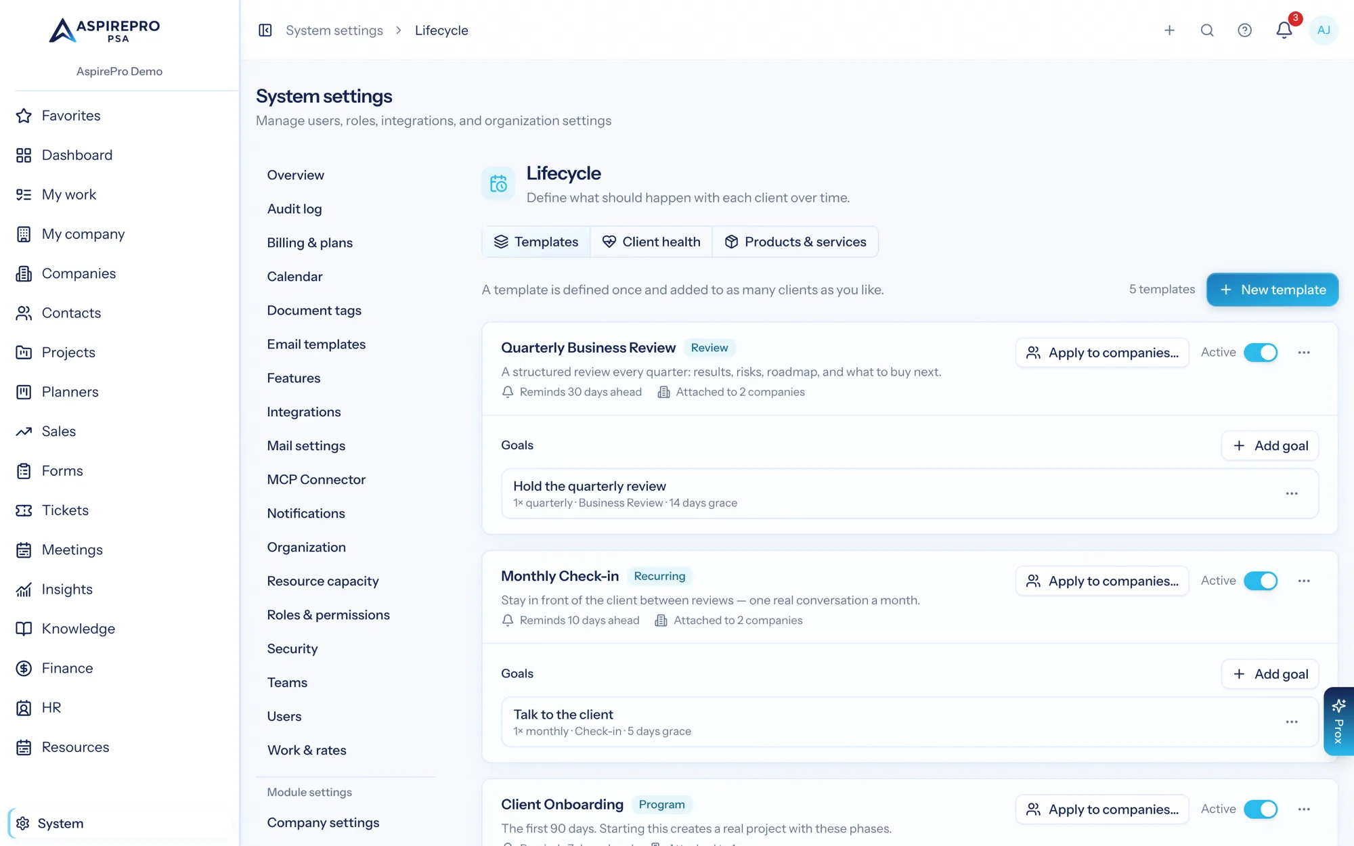Open more options for Monthly Check-in template
The width and height of the screenshot is (1354, 846).
(x=1304, y=581)
